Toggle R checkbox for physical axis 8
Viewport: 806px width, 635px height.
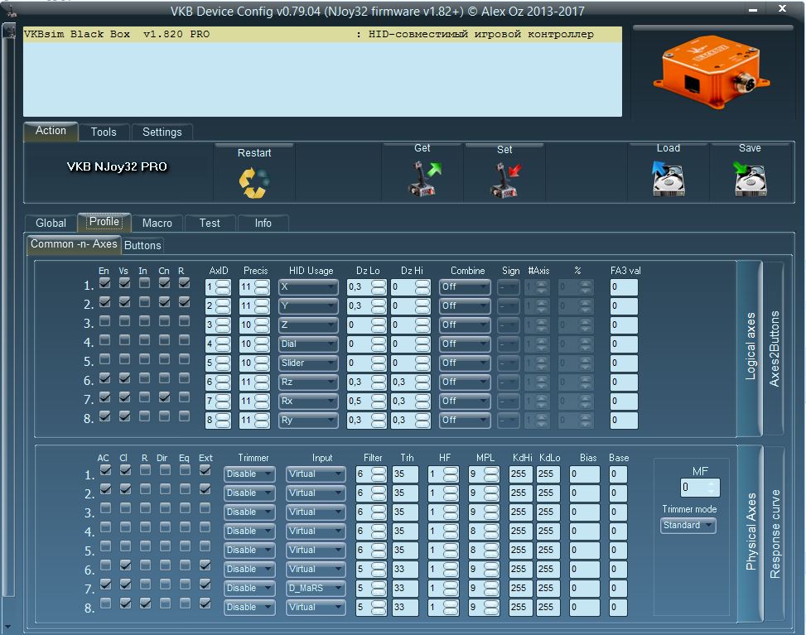point(146,604)
